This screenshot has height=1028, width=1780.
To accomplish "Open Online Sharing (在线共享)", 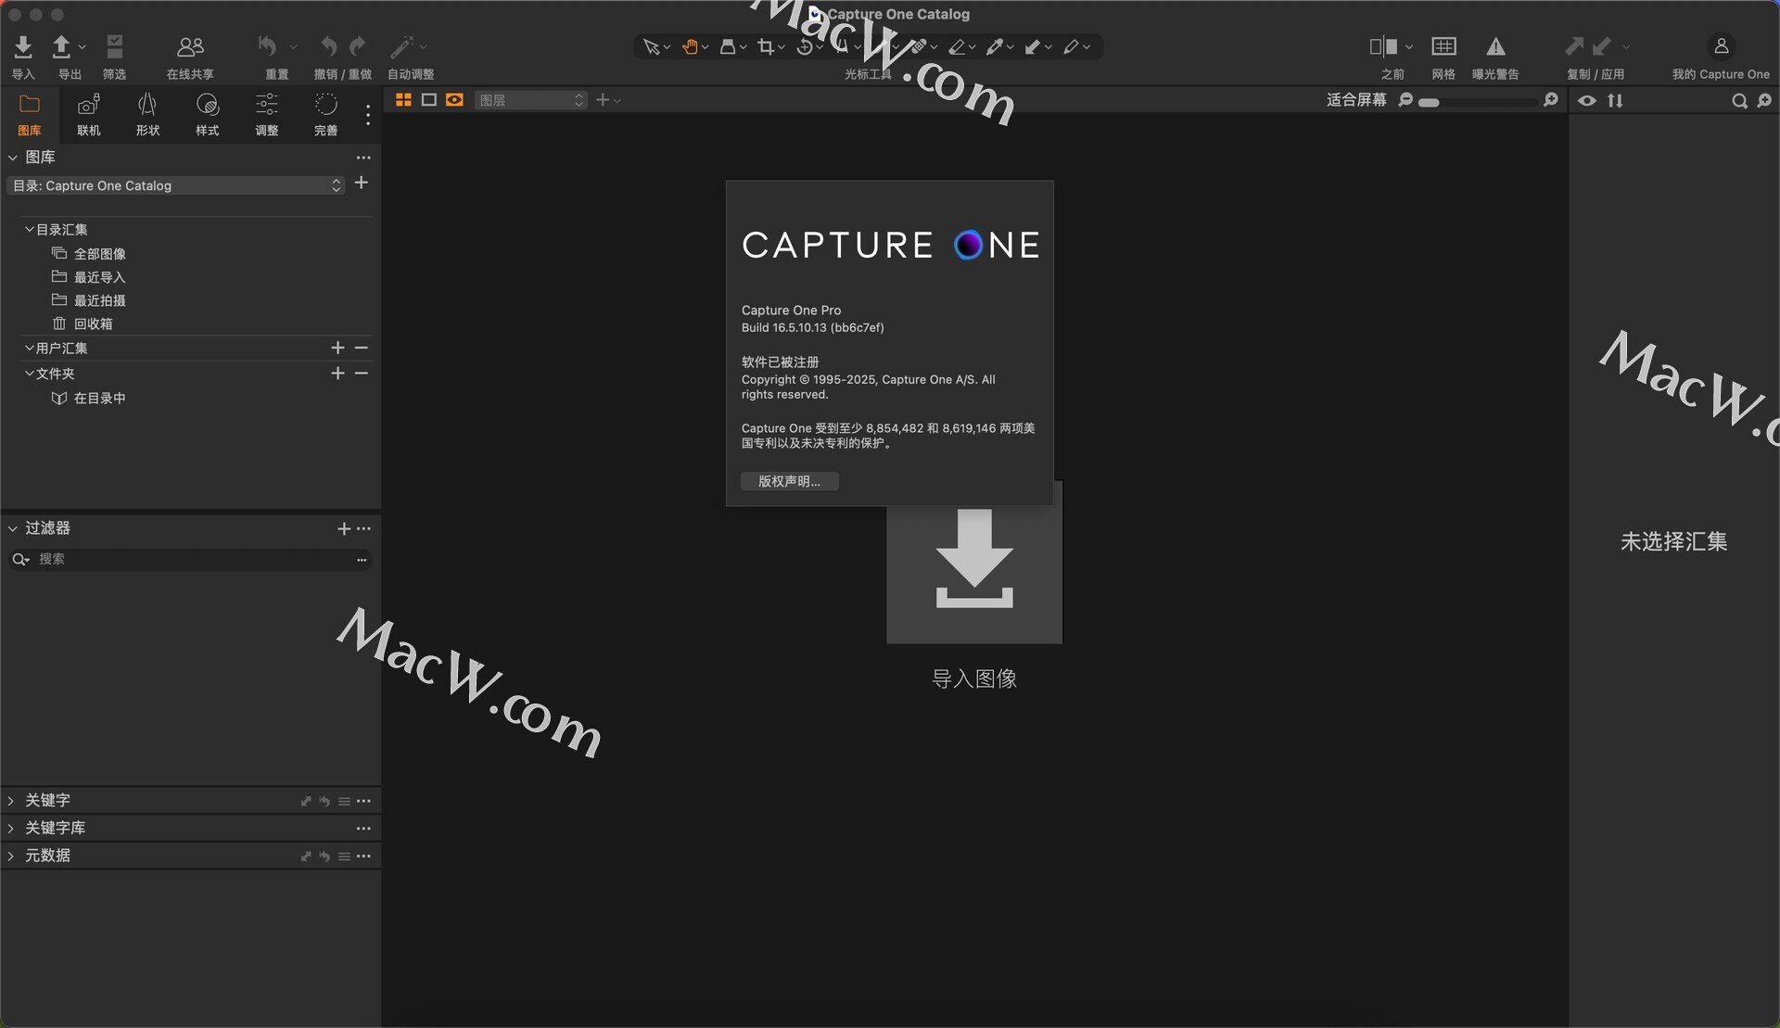I will point(190,46).
